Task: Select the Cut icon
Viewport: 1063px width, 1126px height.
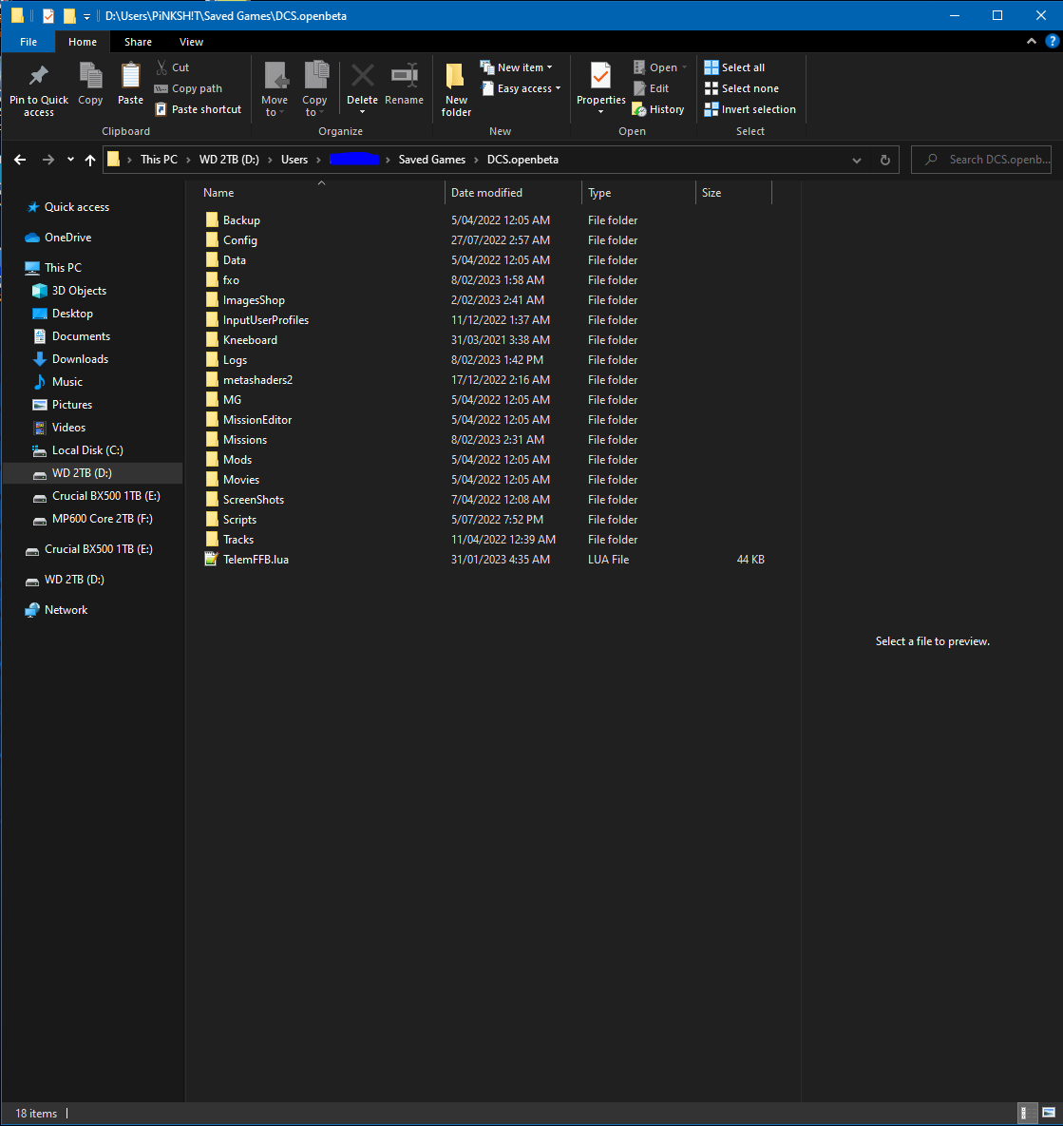Action: tap(161, 67)
